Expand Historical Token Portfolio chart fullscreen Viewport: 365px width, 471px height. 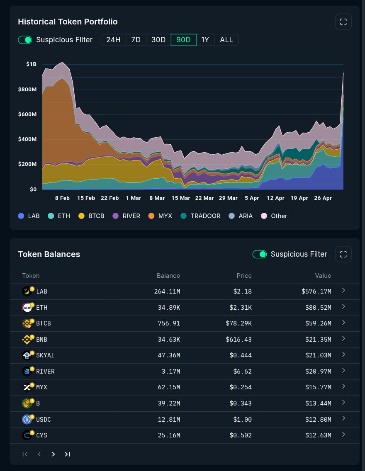pyautogui.click(x=343, y=22)
